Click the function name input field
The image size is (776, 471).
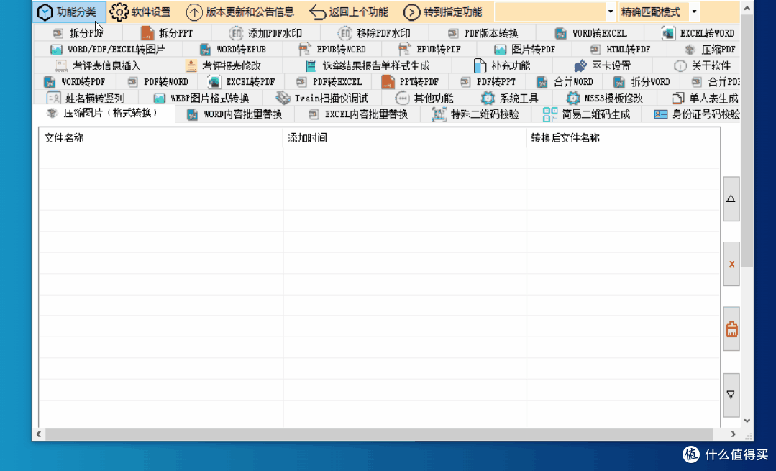(550, 12)
